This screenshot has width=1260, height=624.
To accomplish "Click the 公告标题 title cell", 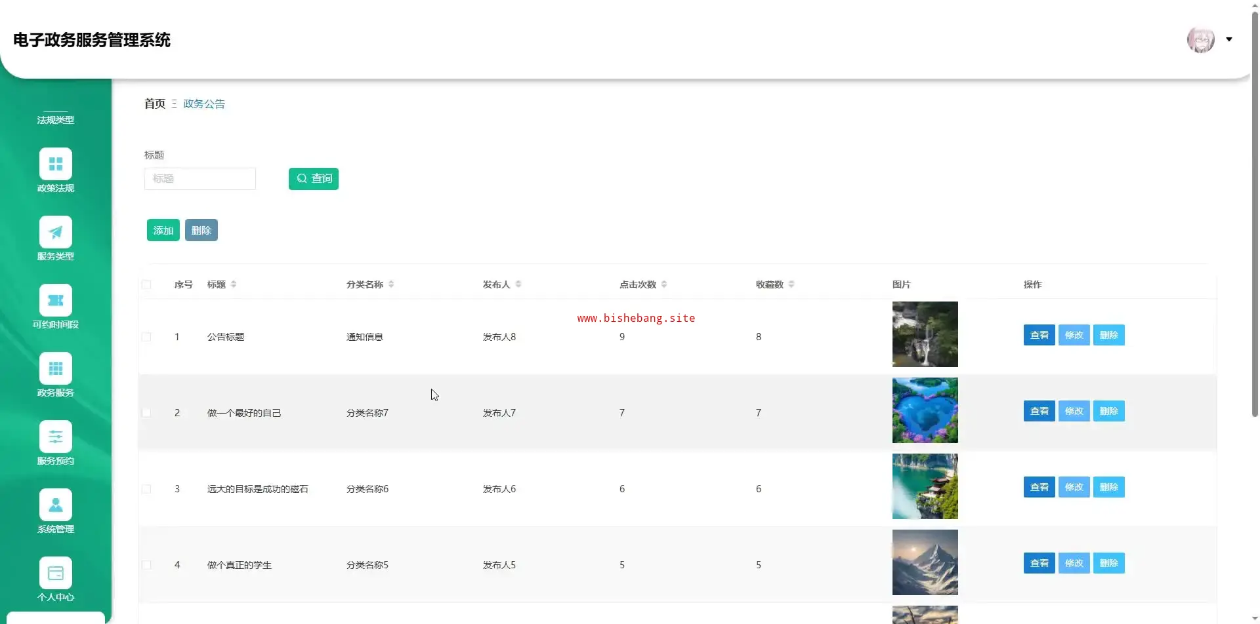I will [226, 337].
